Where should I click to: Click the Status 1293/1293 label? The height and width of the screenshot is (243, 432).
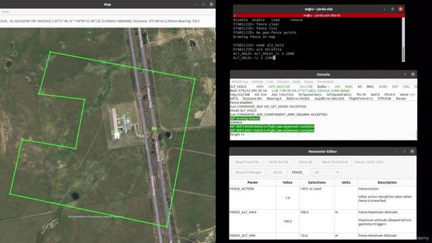(369, 162)
